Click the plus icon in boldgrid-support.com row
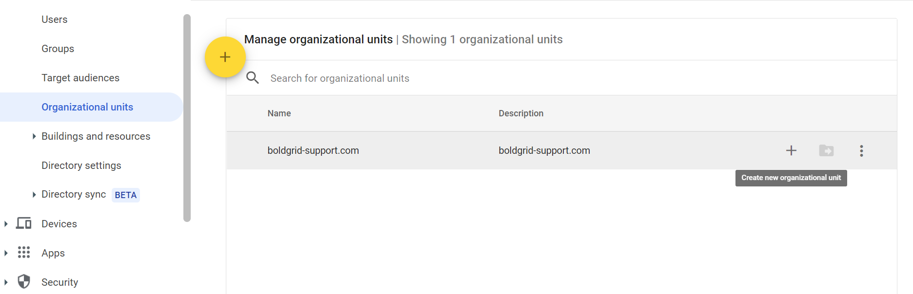 pos(791,150)
